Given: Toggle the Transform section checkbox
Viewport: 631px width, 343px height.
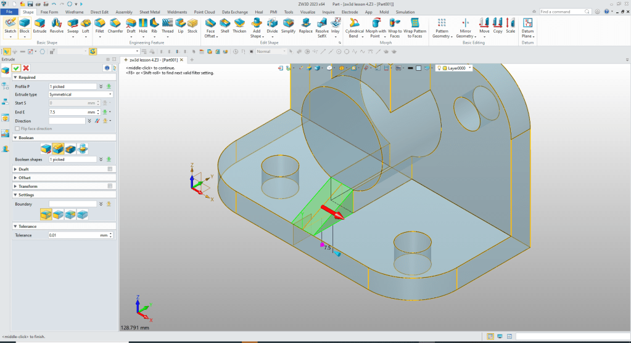Looking at the screenshot, I should point(110,186).
